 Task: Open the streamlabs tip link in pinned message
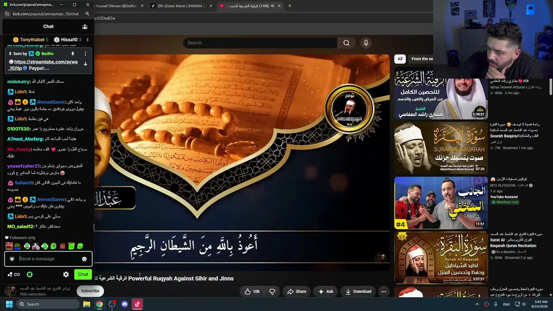click(x=45, y=62)
